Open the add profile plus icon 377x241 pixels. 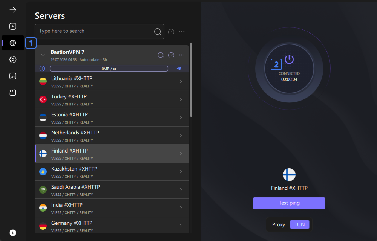[x=13, y=26]
